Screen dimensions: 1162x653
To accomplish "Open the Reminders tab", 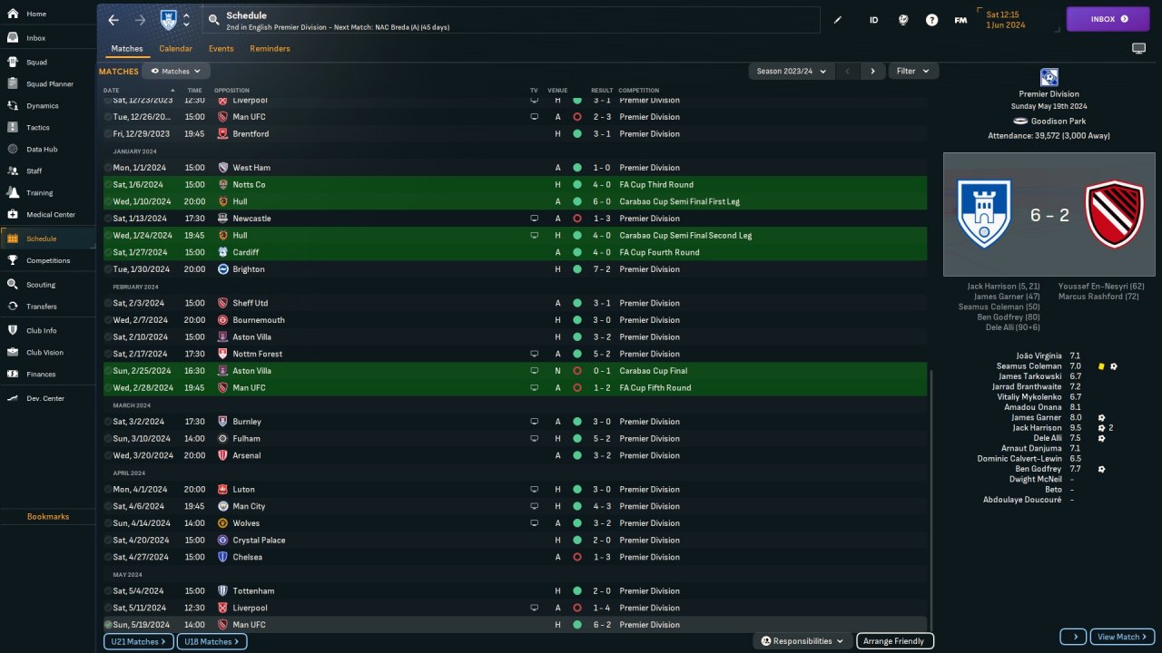I will pyautogui.click(x=270, y=49).
